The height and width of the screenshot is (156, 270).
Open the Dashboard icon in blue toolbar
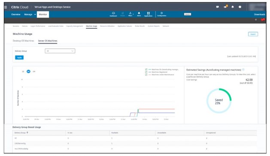point(113,14)
